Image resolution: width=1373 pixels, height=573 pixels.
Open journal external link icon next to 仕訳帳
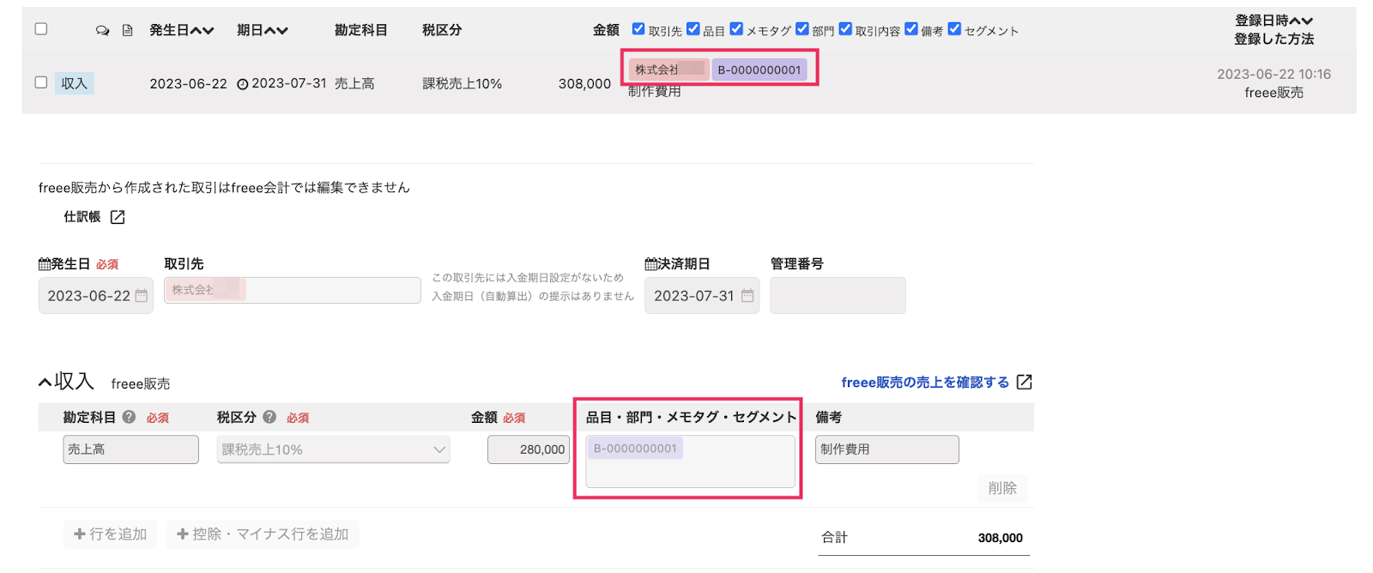(x=118, y=217)
